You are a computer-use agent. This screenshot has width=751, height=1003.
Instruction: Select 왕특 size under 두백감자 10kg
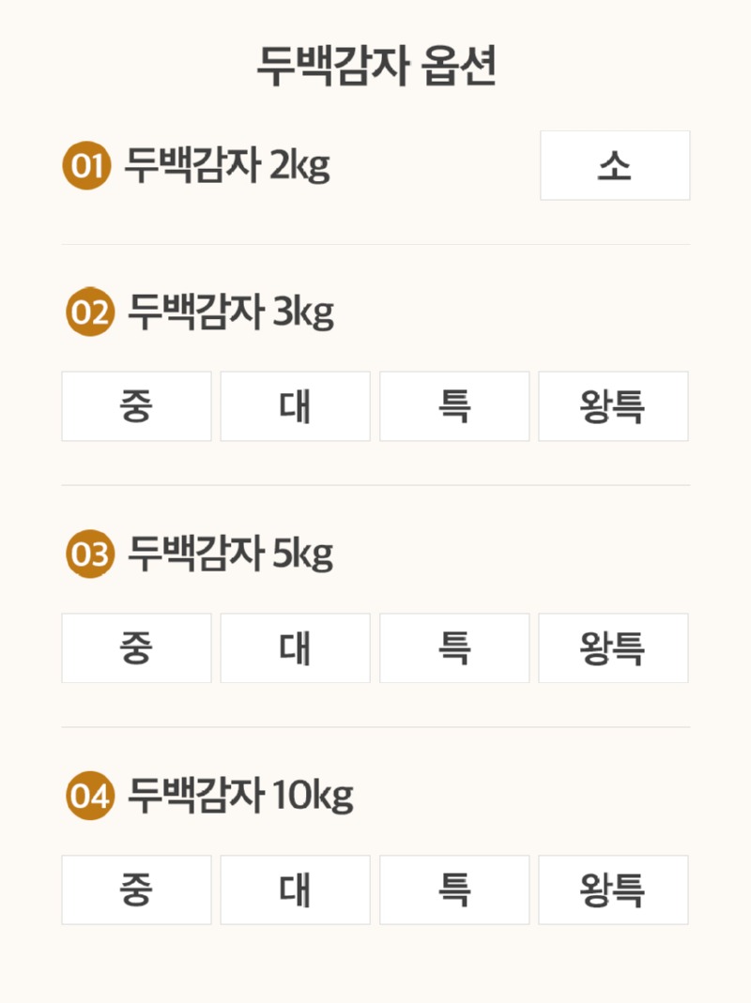tap(613, 889)
